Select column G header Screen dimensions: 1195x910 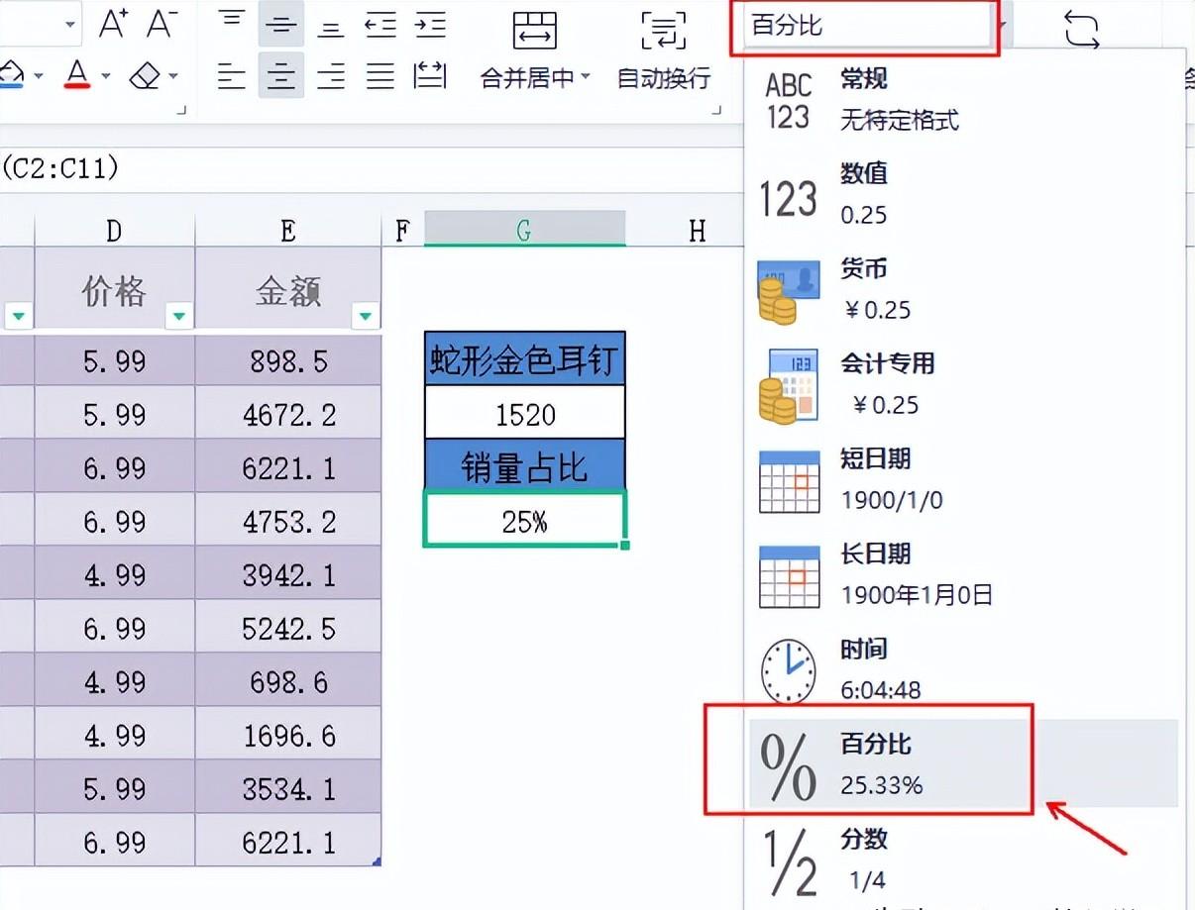pos(524,230)
